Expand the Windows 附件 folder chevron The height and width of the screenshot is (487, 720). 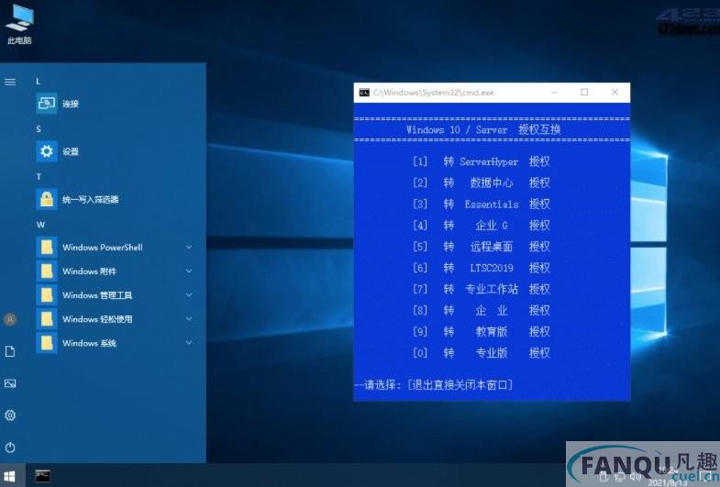(189, 271)
